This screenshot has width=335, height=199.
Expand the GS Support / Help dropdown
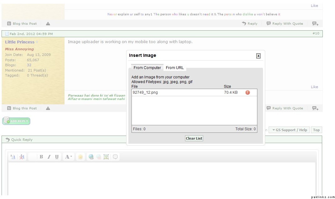pos(289,130)
